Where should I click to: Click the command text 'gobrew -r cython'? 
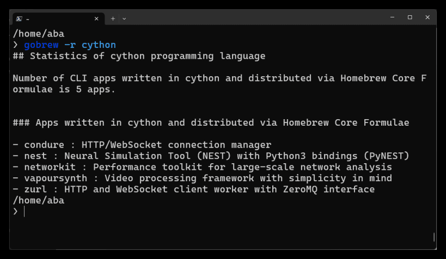click(x=70, y=45)
